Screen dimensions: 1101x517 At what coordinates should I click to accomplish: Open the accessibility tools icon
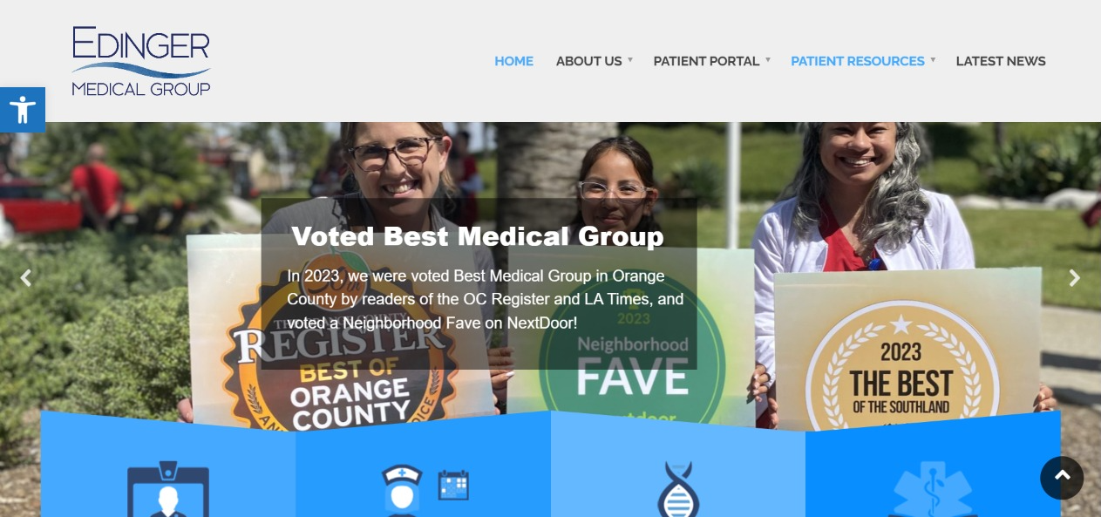tap(23, 110)
